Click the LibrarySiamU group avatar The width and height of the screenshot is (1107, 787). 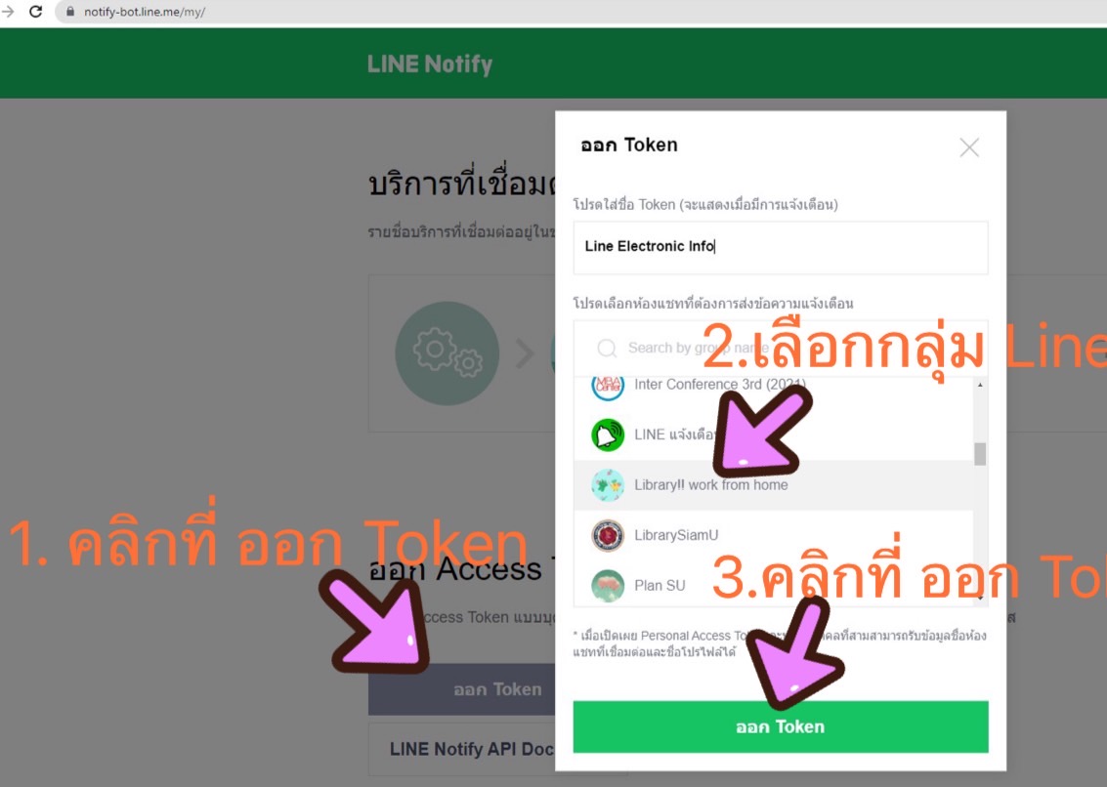coord(607,535)
